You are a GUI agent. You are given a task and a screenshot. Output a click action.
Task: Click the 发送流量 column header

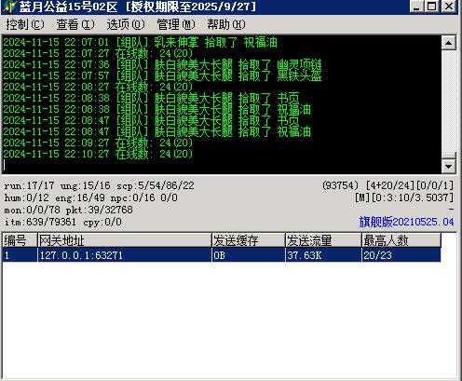point(323,240)
